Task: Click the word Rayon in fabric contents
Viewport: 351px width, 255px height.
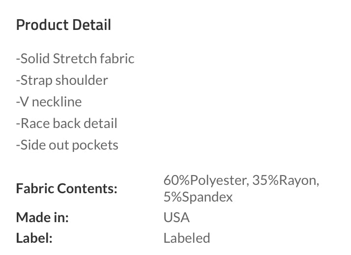Action: 299,180
